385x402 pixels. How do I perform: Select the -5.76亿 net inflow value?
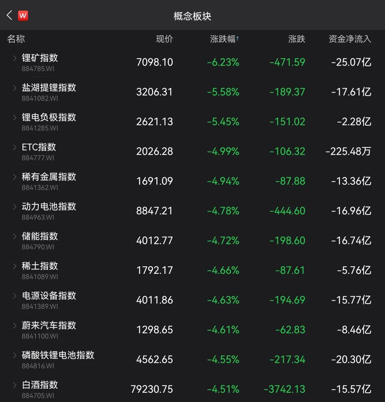point(354,271)
